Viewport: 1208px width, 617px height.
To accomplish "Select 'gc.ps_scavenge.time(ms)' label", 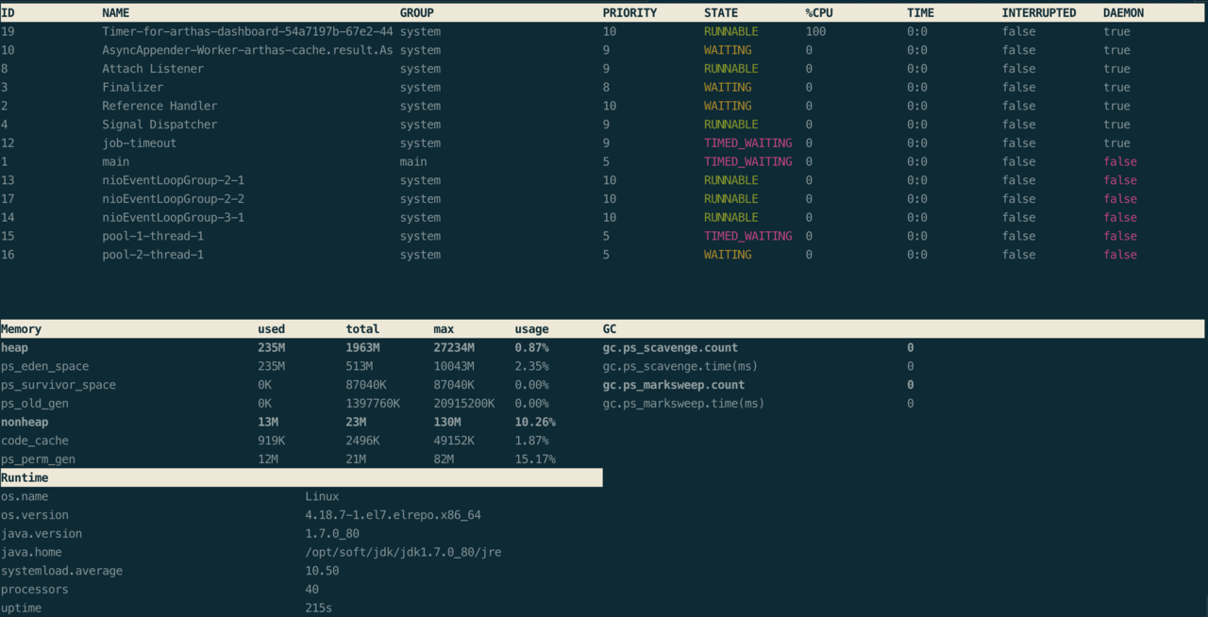I will click(x=680, y=366).
